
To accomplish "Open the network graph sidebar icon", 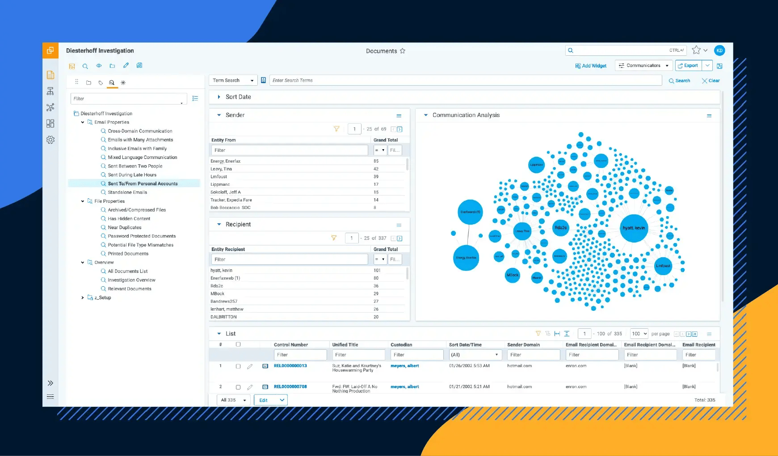I will (50, 107).
